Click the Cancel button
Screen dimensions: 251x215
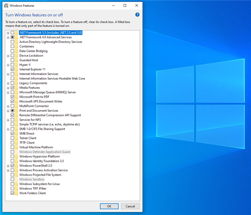tap(130, 206)
